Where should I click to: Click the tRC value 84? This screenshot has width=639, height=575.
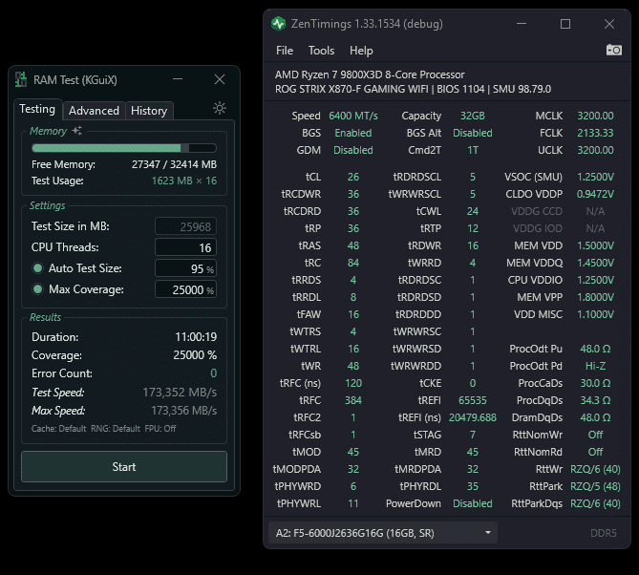[x=352, y=263]
